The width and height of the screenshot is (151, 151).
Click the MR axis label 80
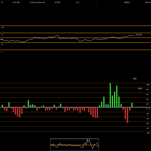[147, 90]
